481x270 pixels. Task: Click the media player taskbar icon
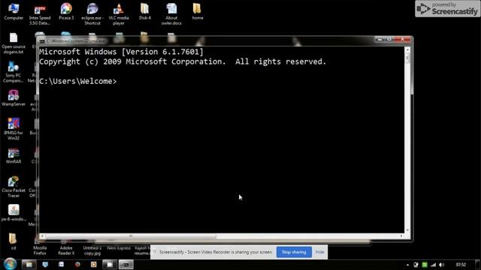click(93, 264)
